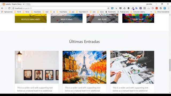
Task: Open the Google Translate extension icon
Action: 137,8
